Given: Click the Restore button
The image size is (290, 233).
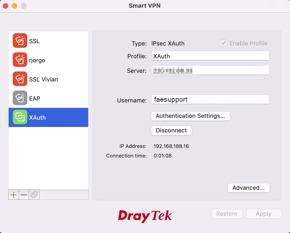Looking at the screenshot, I should (227, 214).
